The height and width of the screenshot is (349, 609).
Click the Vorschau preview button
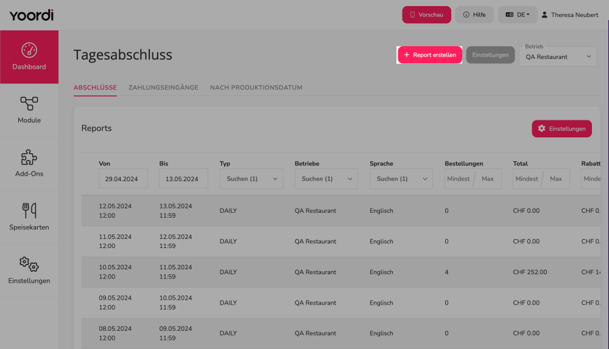click(x=426, y=15)
